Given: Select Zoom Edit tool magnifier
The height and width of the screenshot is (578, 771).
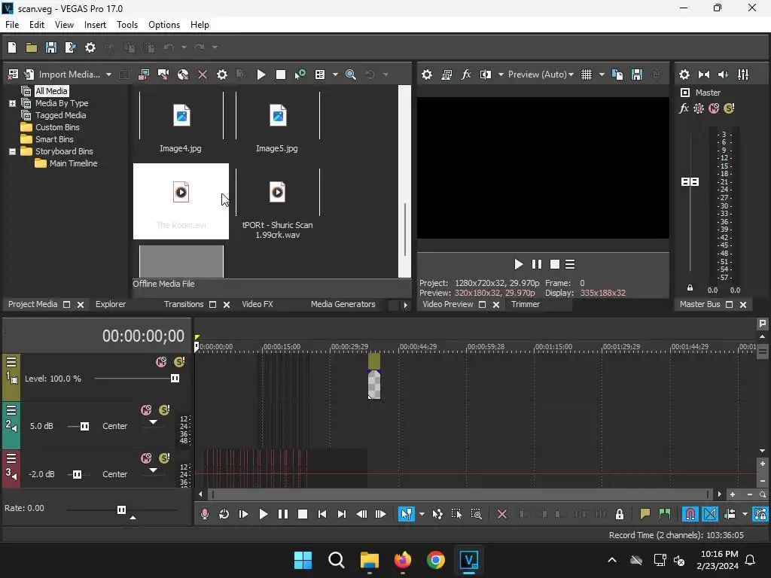Looking at the screenshot, I should coord(476,514).
